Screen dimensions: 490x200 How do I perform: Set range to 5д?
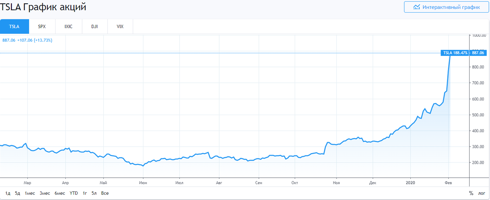[x=18, y=193]
